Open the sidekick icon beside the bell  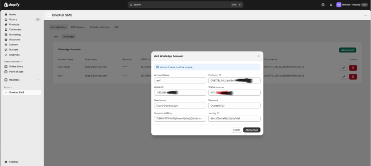323,5
